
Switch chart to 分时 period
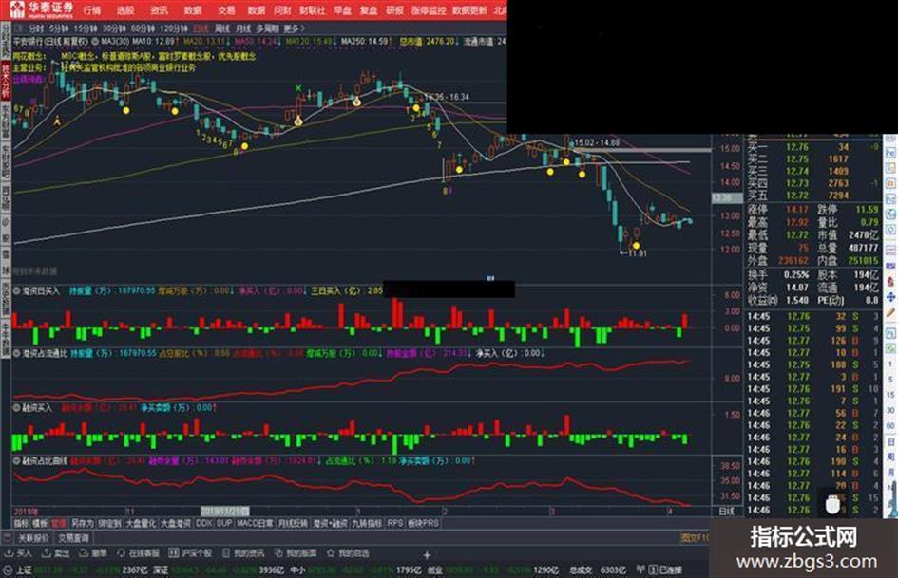pyautogui.click(x=36, y=28)
